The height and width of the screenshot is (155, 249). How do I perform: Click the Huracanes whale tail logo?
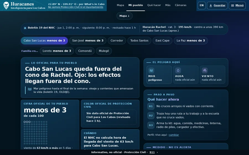6,6
